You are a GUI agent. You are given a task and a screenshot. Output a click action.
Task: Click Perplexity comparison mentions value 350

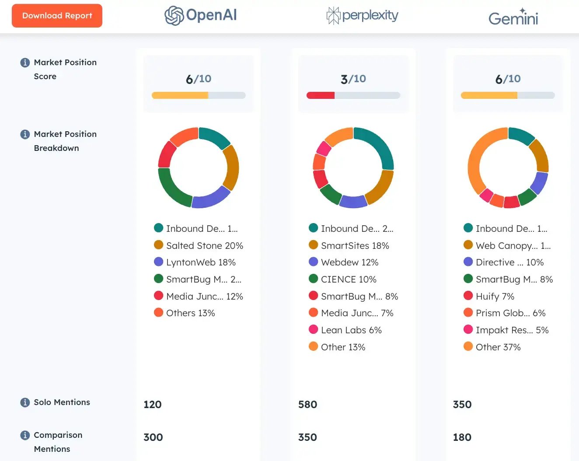(x=307, y=437)
